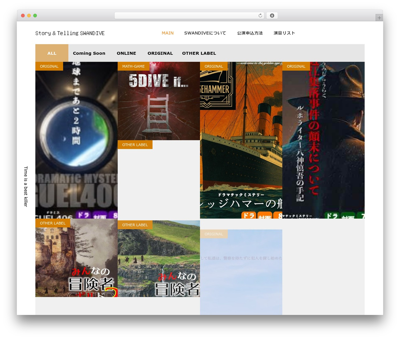
Task: Open the SWANDIVEについて menu item
Action: point(205,33)
